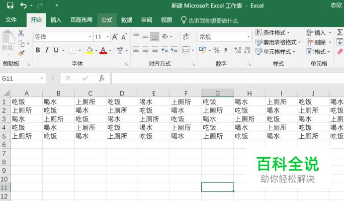Toggle Italic formatting
The image size is (344, 201).
coord(47,50)
